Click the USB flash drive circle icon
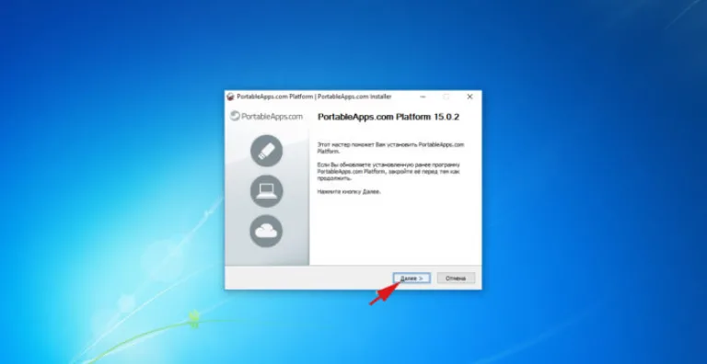Screen dimensions: 707x364 point(266,151)
